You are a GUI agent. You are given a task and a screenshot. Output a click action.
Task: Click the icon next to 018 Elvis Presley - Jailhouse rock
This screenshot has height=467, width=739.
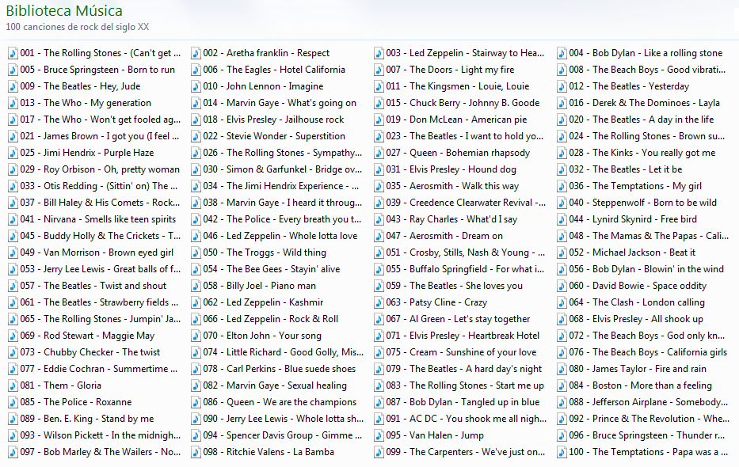click(x=196, y=120)
